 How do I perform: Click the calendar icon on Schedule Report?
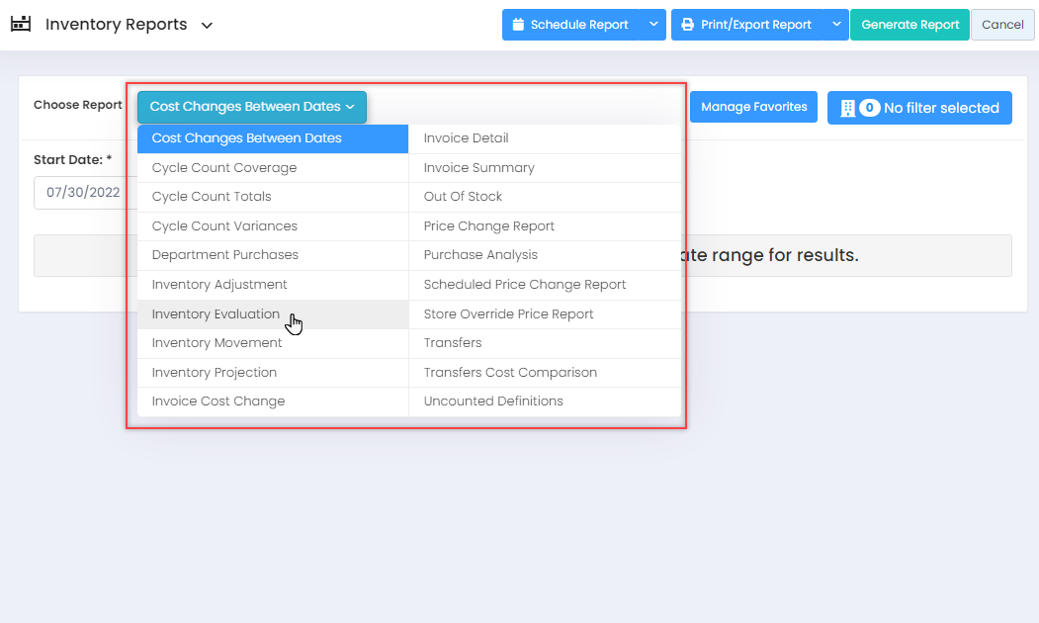(x=518, y=25)
